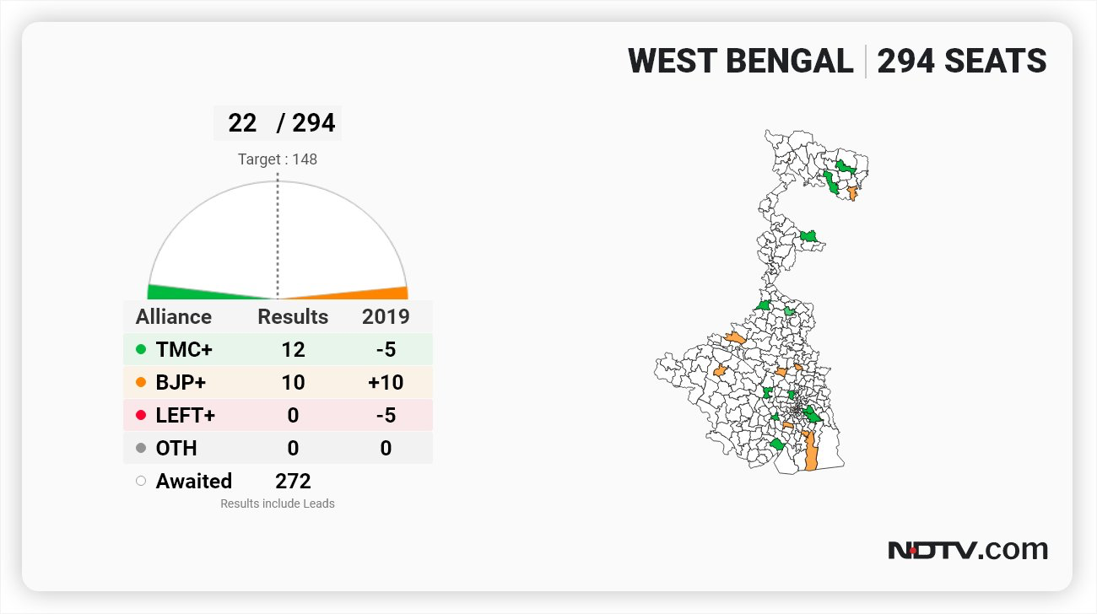Click the grey OTH legend dot
This screenshot has width=1097, height=614.
(x=141, y=448)
